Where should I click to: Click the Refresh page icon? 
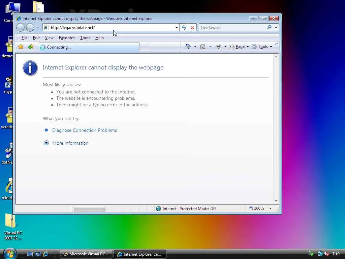184,28
